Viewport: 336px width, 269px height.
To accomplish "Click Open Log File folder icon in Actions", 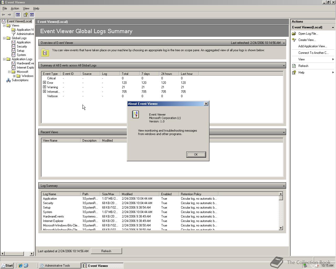I will coord(294,34).
